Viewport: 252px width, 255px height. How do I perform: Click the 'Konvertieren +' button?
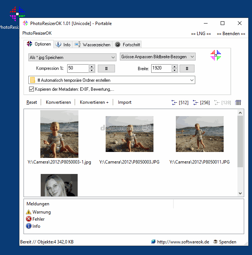pos(94,102)
